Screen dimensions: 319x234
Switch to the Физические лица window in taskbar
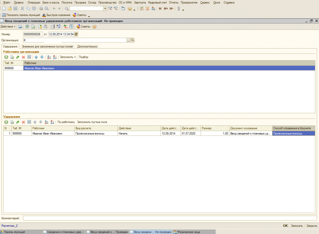point(189,232)
